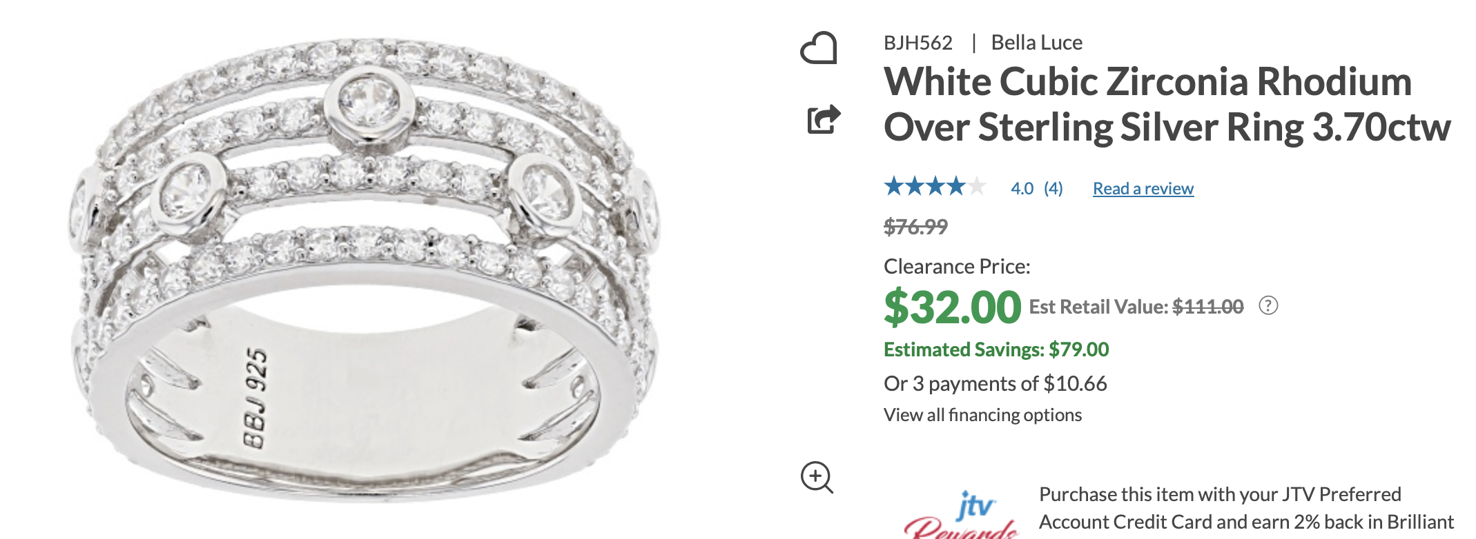Click the blue star rating
This screenshot has width=1476, height=539.
coord(935,187)
